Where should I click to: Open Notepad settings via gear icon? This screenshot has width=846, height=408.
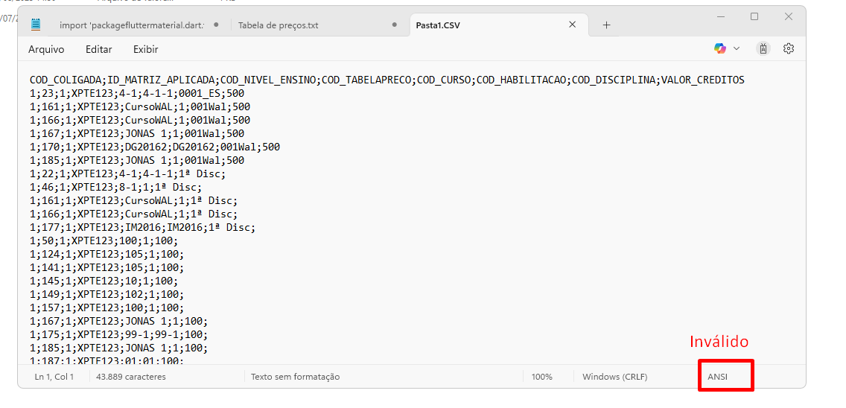click(x=789, y=48)
